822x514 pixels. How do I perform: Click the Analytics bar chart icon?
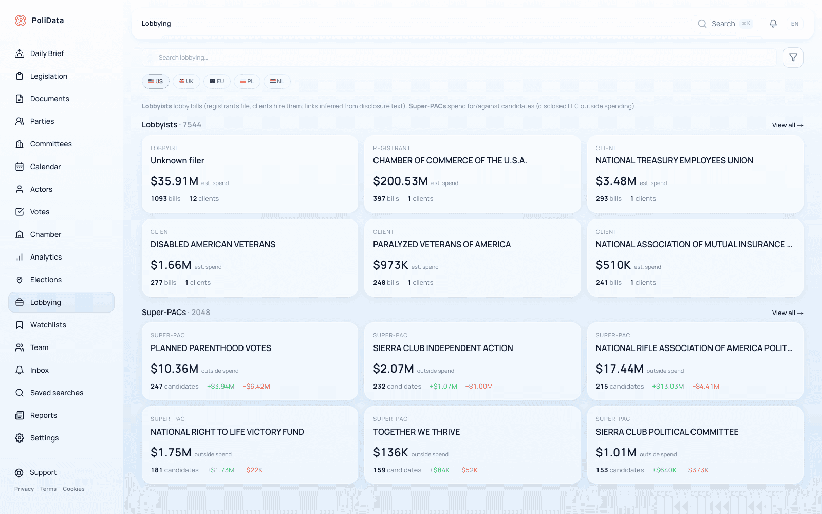[x=20, y=257]
